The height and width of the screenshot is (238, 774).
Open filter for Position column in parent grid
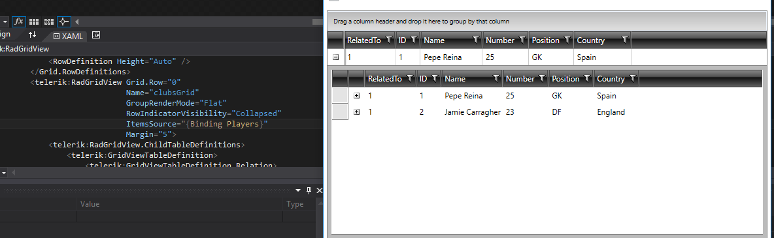567,40
